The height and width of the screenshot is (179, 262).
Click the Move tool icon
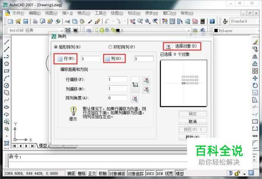coord(255,78)
